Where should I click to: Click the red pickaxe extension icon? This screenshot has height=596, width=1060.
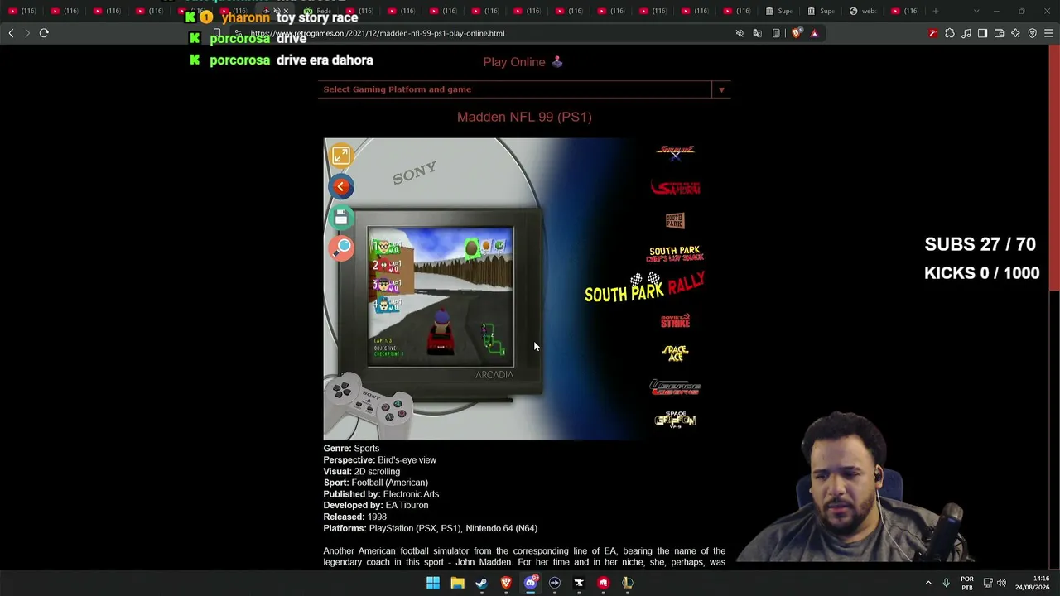click(932, 33)
